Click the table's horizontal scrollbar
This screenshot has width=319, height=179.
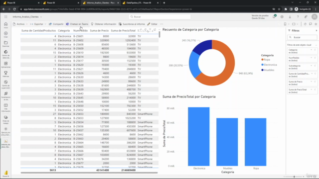(89, 173)
